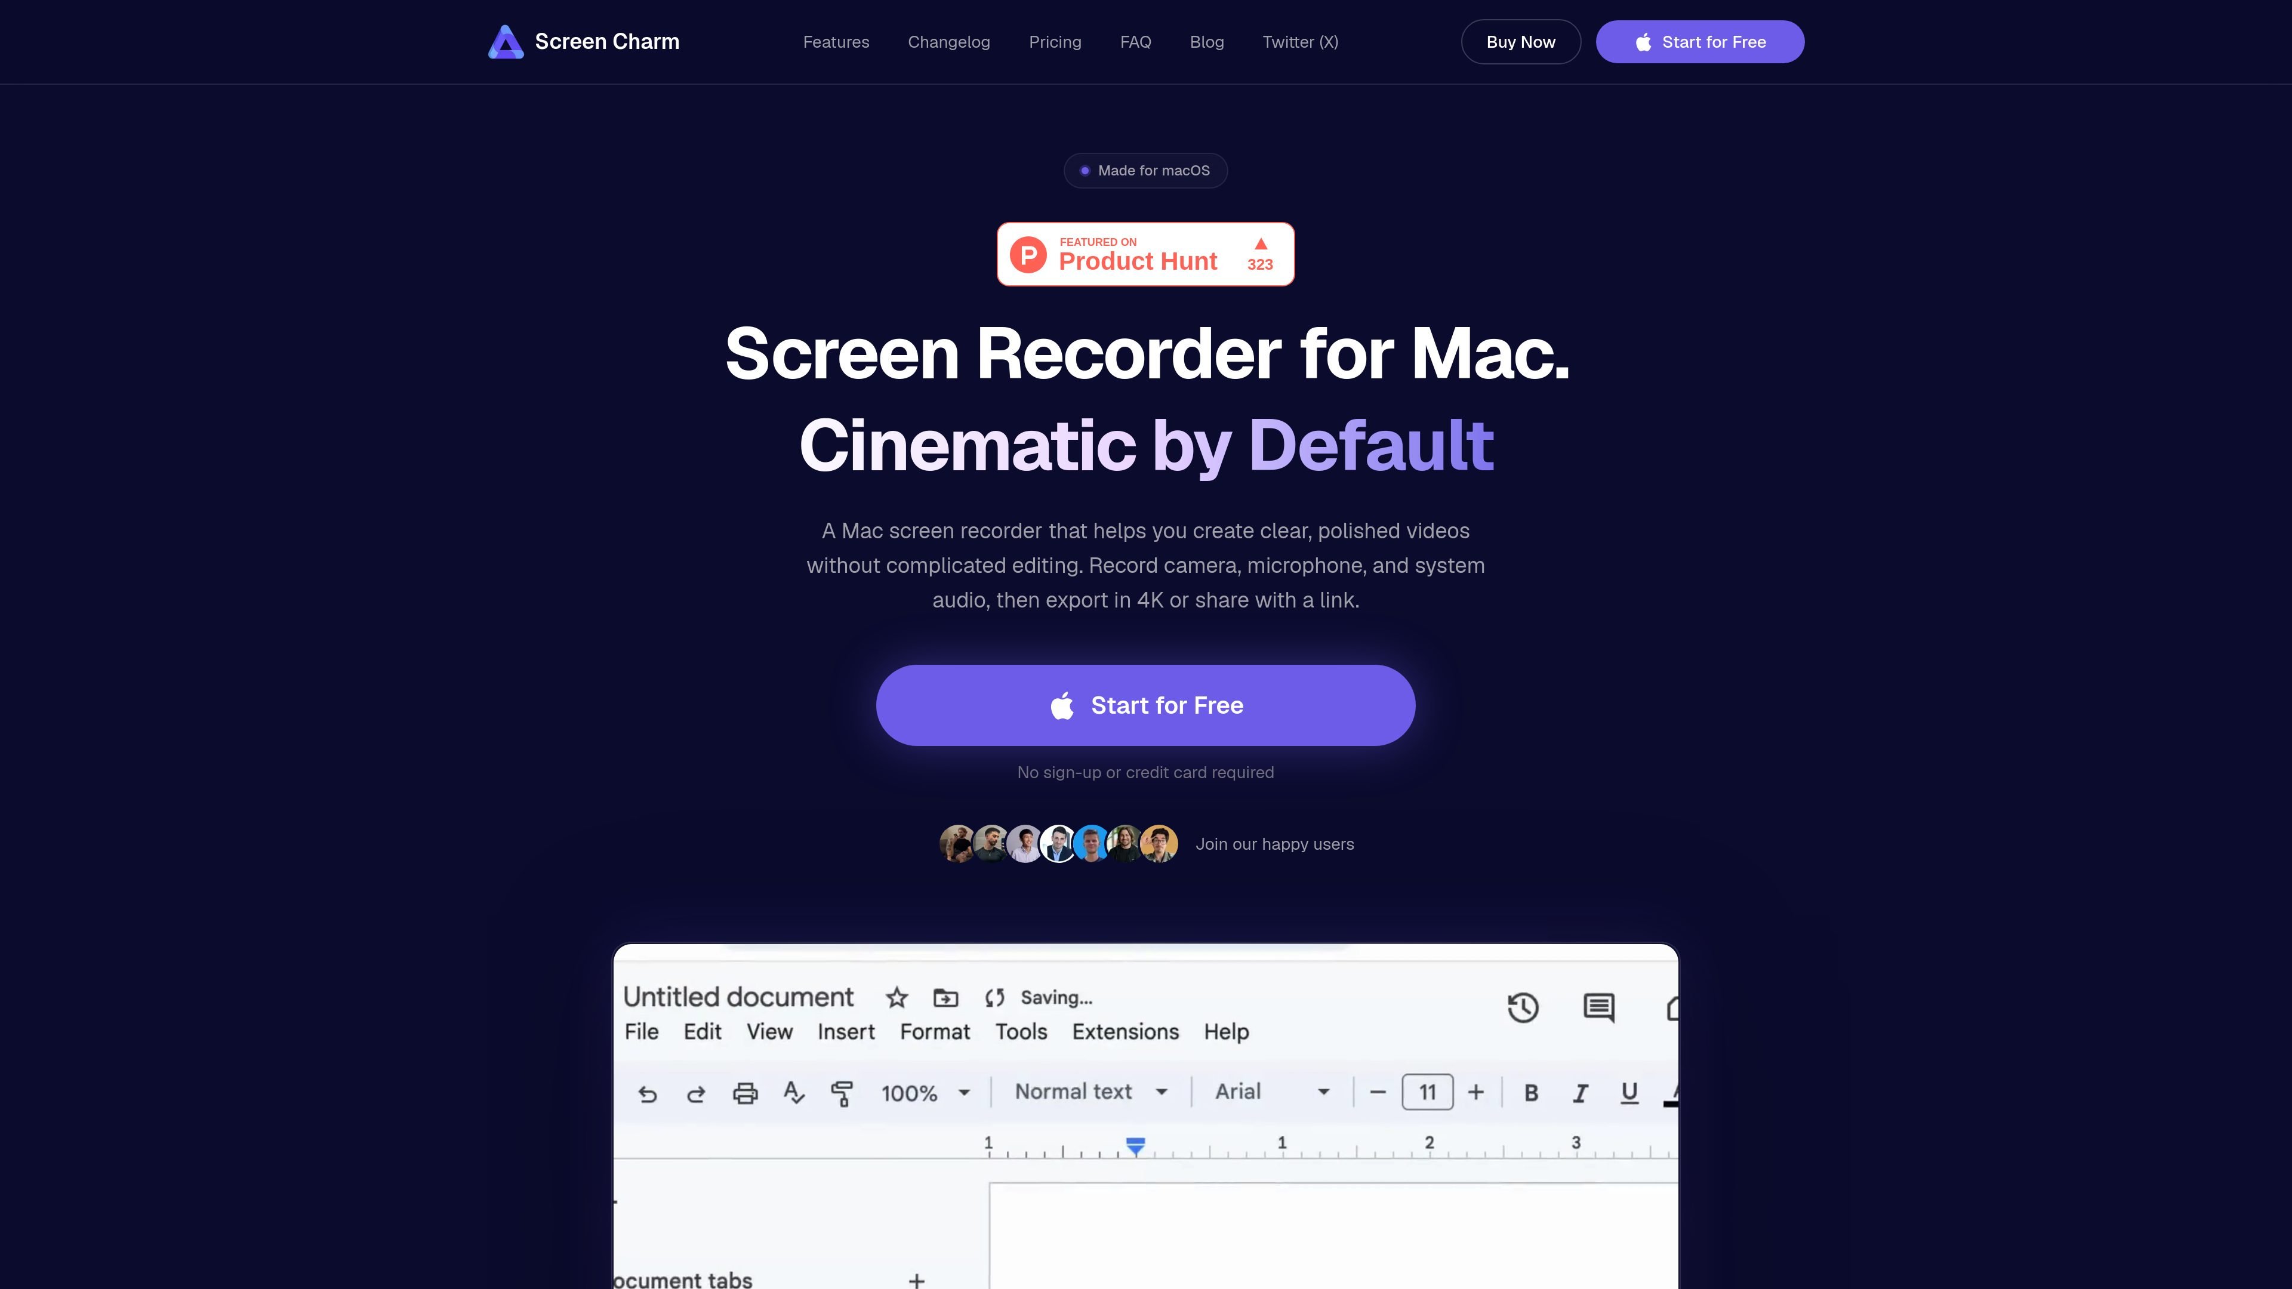
Task: Click the Buy Now button
Action: point(1521,42)
